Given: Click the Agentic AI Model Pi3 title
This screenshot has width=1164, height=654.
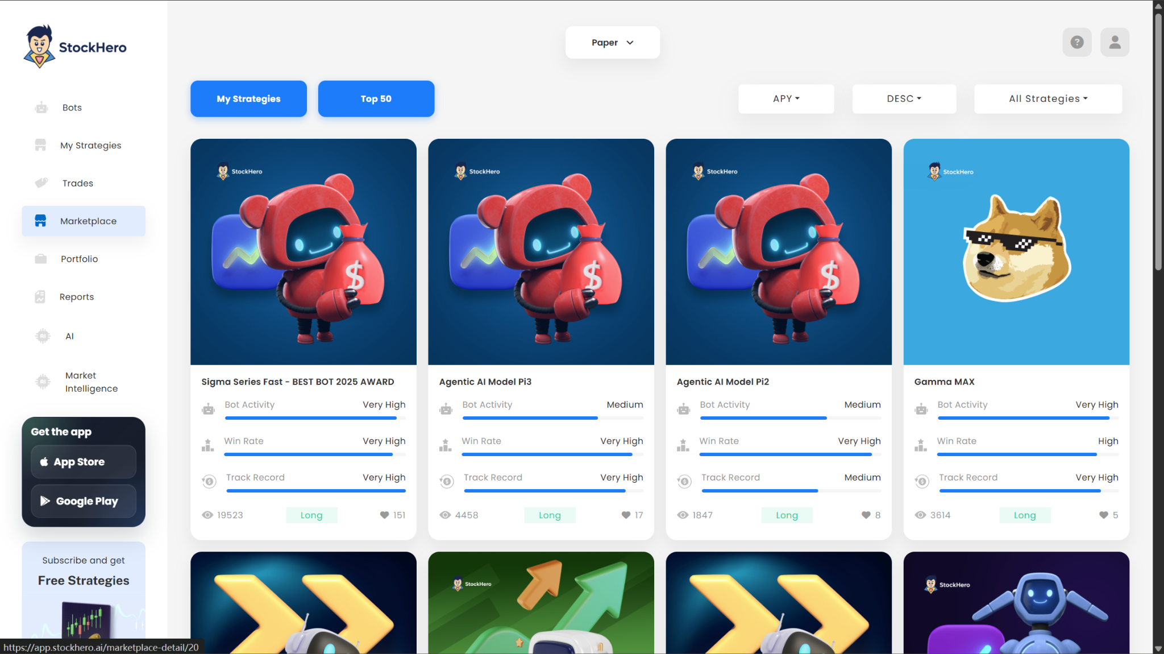Looking at the screenshot, I should (485, 382).
